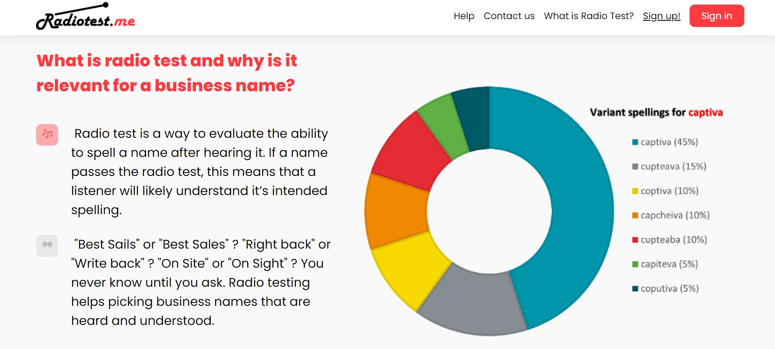Viewport: 775px width, 349px height.
Task: Click the gray sound waveform icon
Action: click(47, 246)
